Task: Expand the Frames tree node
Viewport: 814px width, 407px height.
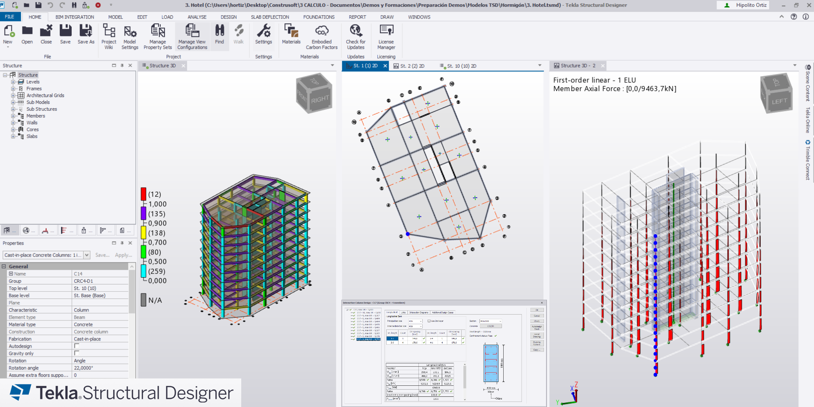Action: [13, 89]
